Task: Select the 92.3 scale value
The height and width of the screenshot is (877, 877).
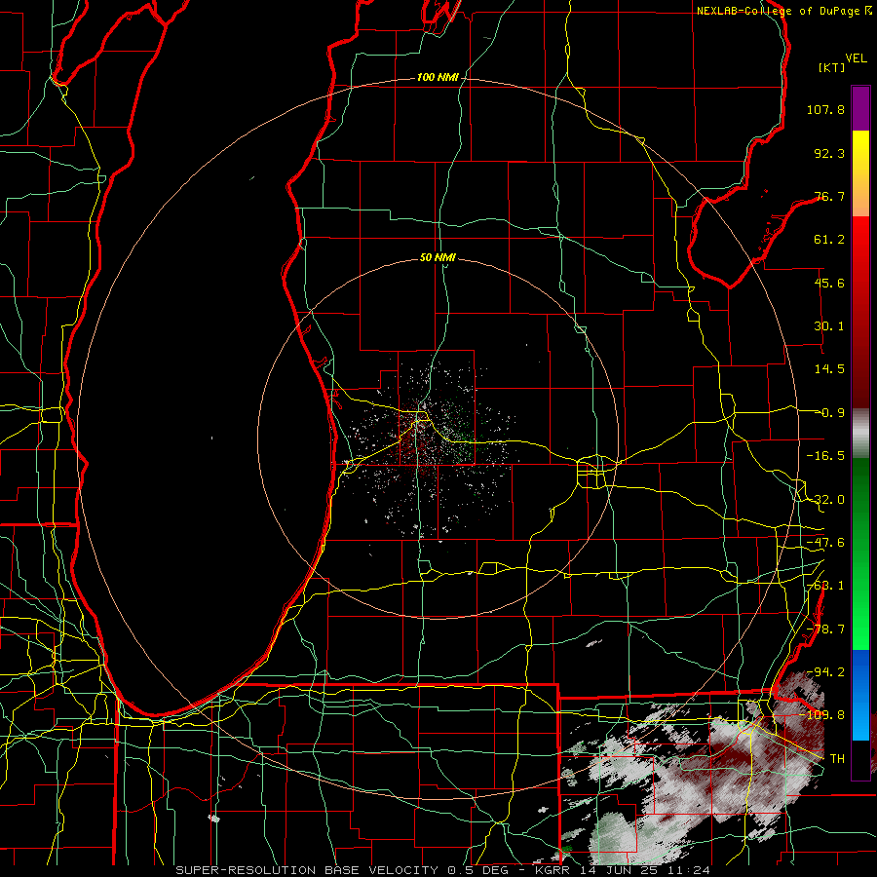Action: (x=829, y=153)
